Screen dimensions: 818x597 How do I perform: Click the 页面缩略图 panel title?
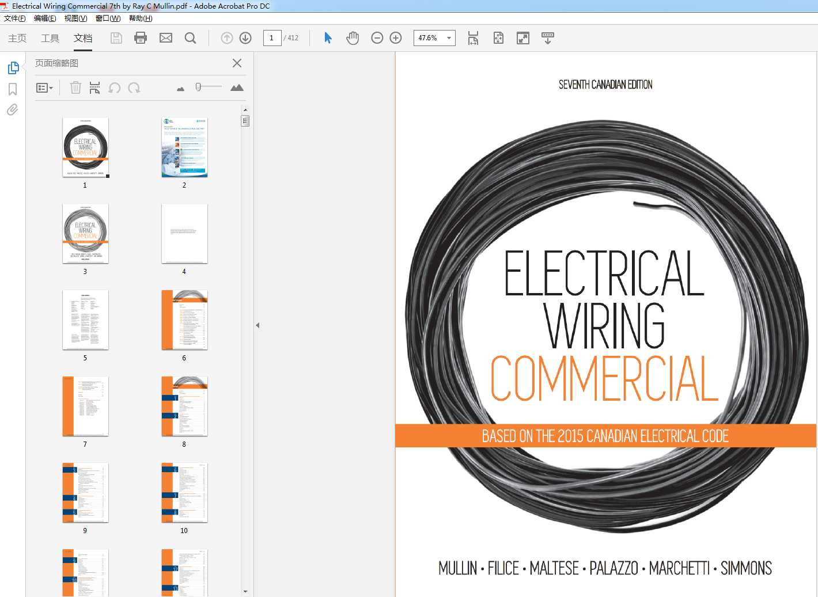[56, 63]
